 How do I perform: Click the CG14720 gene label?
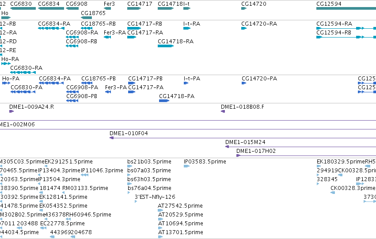[254, 4]
